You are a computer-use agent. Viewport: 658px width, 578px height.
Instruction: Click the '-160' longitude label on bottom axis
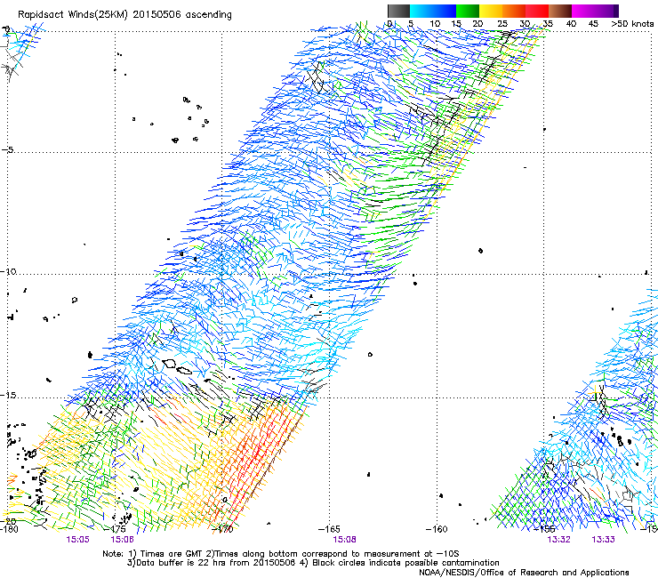click(437, 529)
